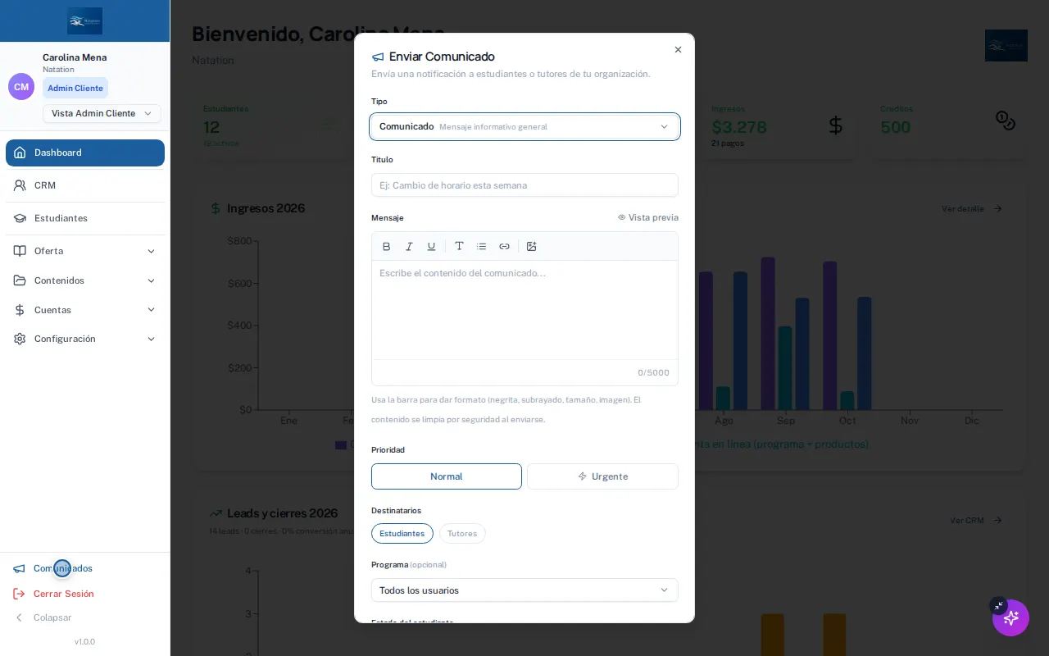Set priority to Urgente
Viewport: 1049px width, 656px height.
point(602,476)
